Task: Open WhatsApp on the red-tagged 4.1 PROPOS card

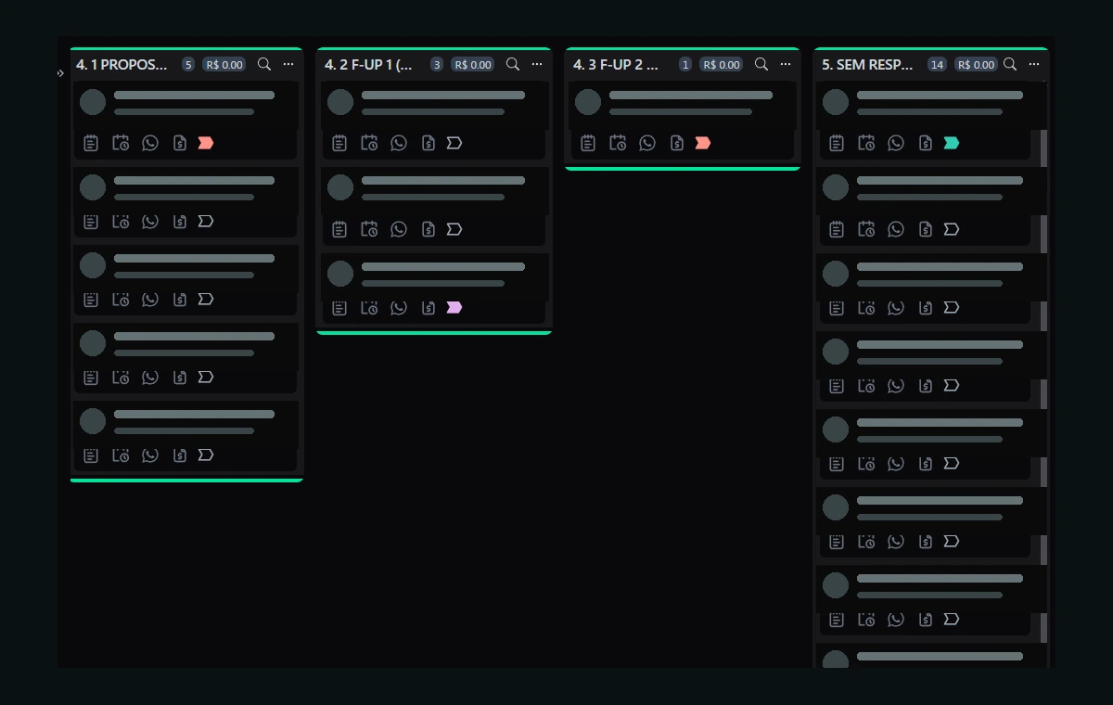Action: point(150,143)
